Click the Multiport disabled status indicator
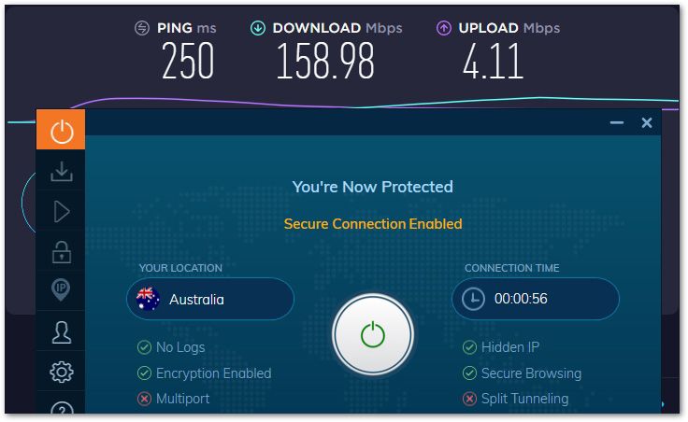The height and width of the screenshot is (422, 688). [x=144, y=399]
